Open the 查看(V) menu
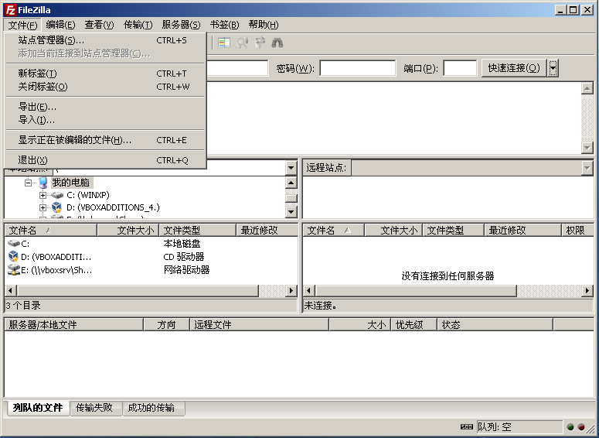This screenshot has height=438, width=599. 100,25
